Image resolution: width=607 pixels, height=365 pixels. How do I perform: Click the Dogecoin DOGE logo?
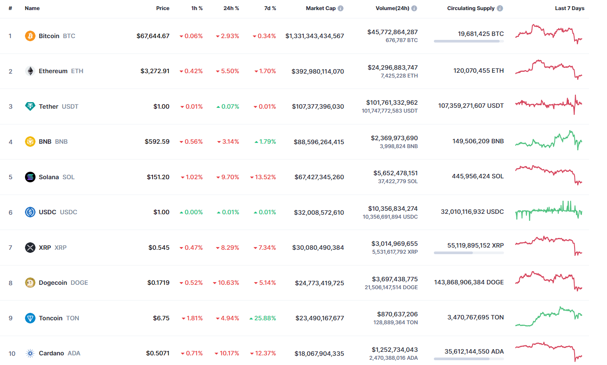click(29, 283)
